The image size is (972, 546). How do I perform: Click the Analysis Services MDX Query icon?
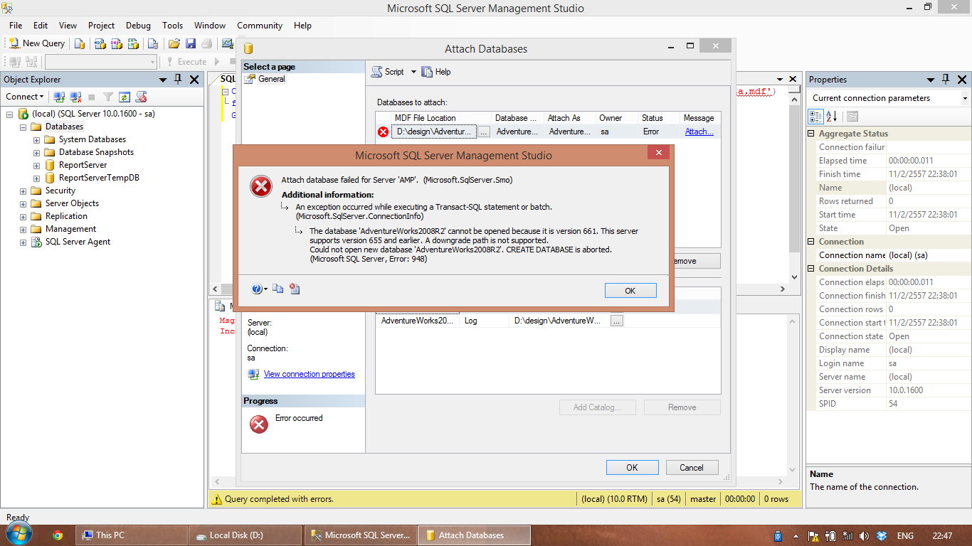[x=100, y=43]
